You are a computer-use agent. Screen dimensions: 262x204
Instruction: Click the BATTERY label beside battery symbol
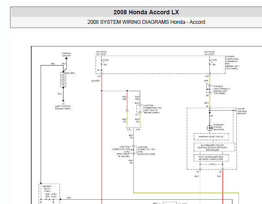(x=71, y=73)
